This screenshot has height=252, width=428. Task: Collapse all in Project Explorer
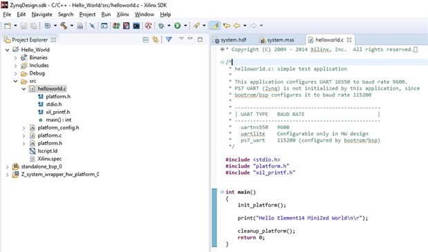[x=146, y=40]
